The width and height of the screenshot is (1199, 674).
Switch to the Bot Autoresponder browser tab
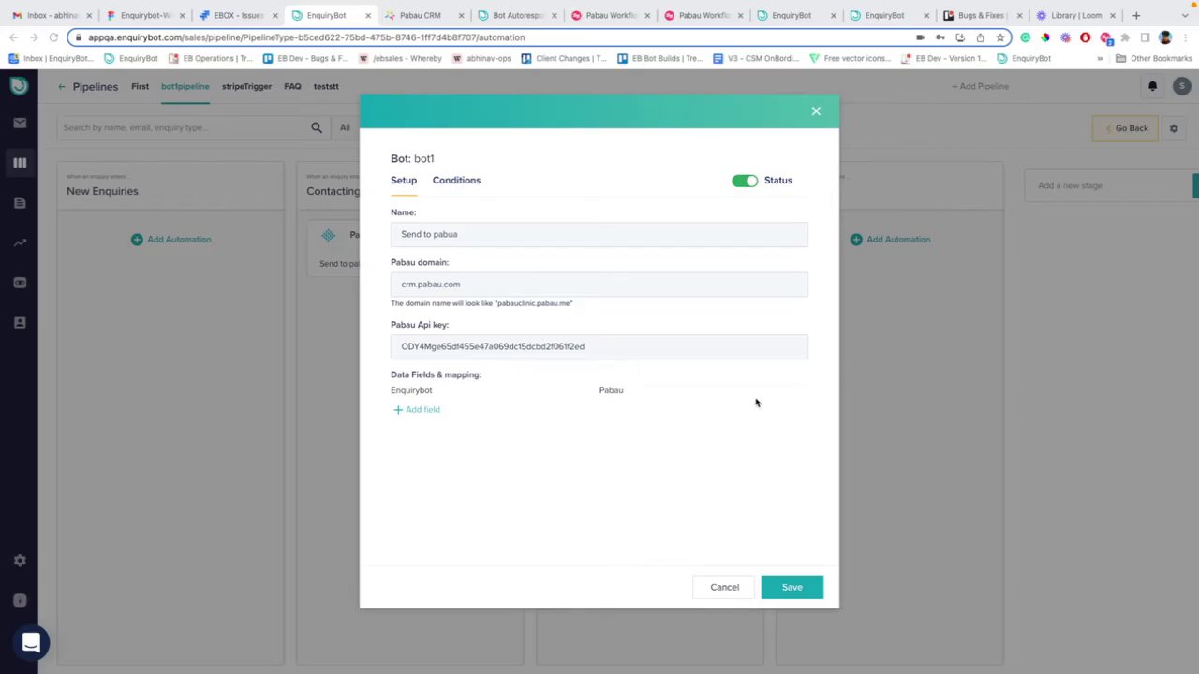pos(517,15)
